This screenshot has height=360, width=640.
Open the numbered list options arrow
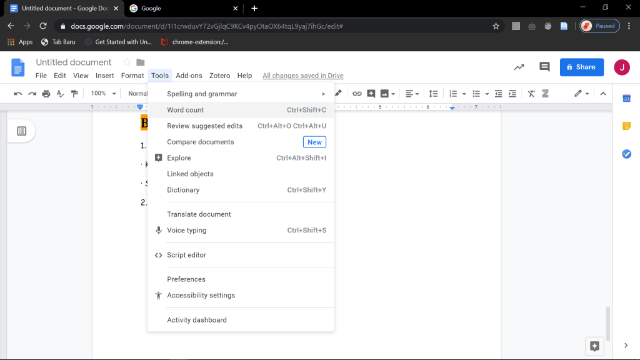(464, 94)
